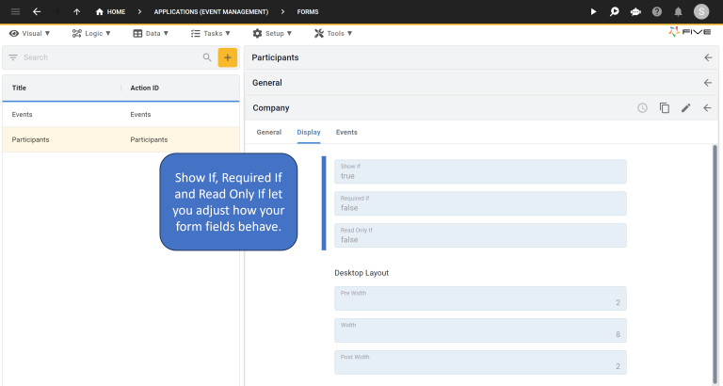Click the Show If field
Viewport: 723px width, 386px height.
[480, 171]
